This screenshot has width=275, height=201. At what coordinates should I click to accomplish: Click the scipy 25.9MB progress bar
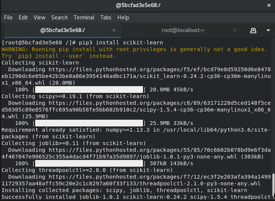[x=89, y=123]
